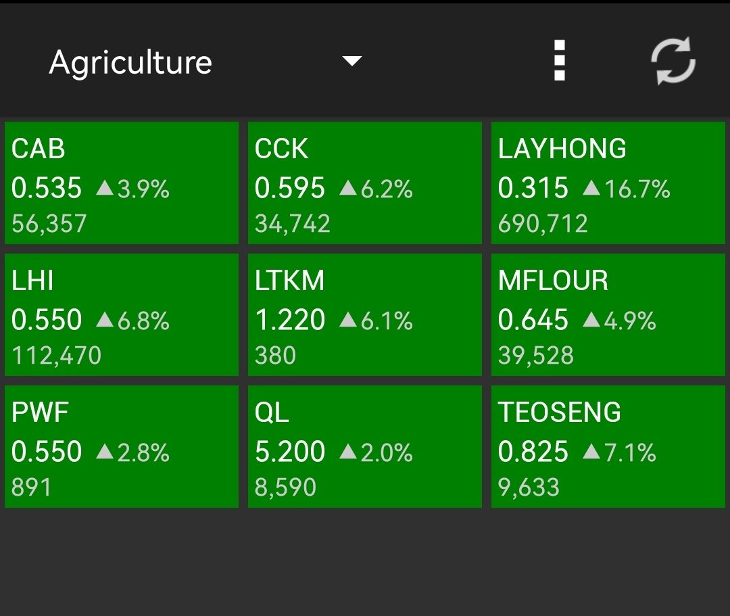The width and height of the screenshot is (730, 616).
Task: Expand the Agriculture sector dropdown arrow
Action: point(352,61)
